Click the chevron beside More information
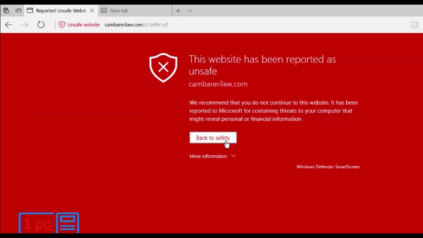Image resolution: width=423 pixels, height=238 pixels. pos(233,156)
